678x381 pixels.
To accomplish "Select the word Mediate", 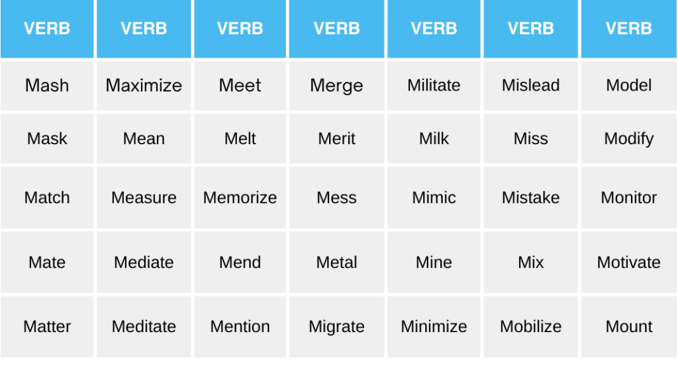I will pos(144,262).
